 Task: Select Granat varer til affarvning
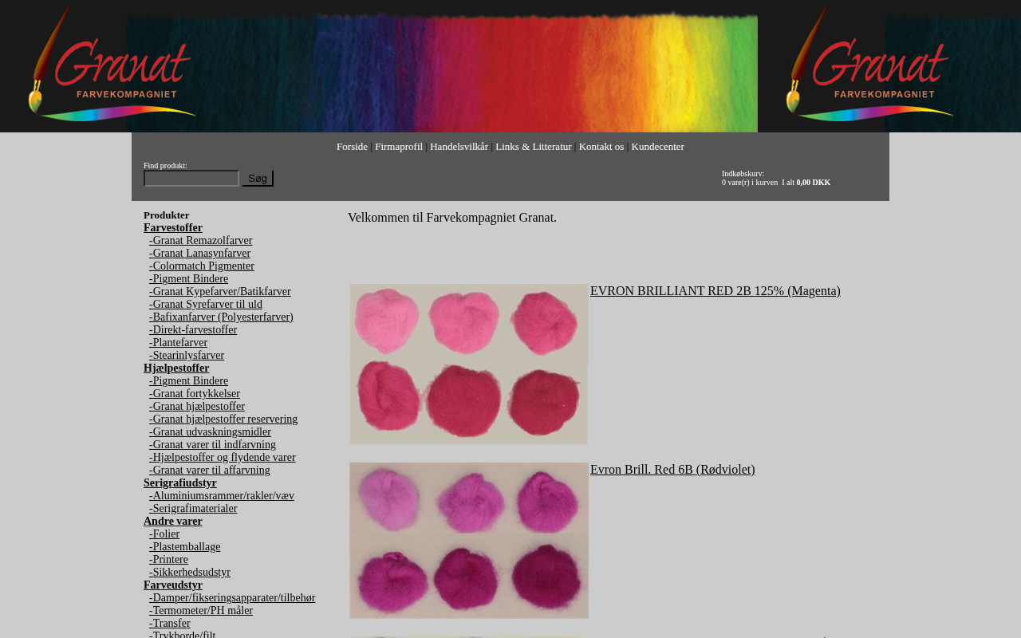(210, 471)
